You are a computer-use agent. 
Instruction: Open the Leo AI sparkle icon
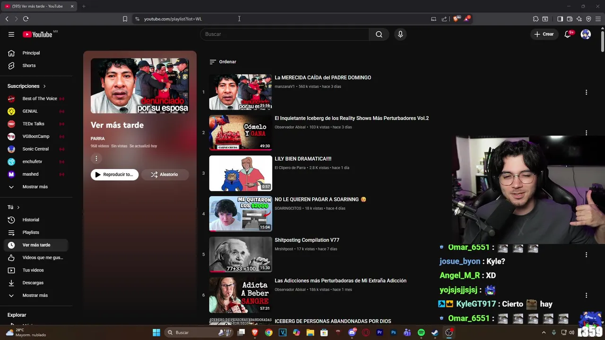(579, 19)
